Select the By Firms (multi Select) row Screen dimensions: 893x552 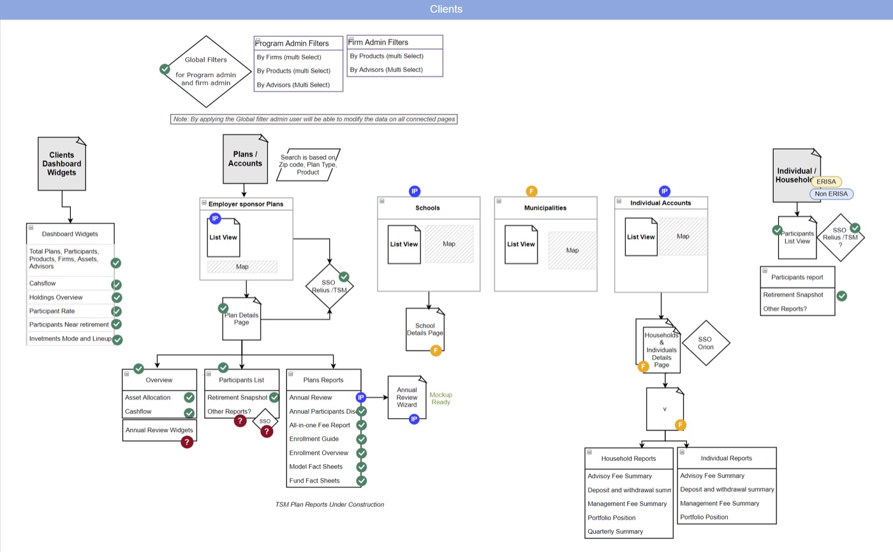pos(298,57)
